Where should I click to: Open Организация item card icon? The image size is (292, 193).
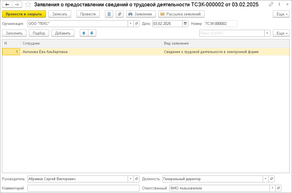(136, 24)
